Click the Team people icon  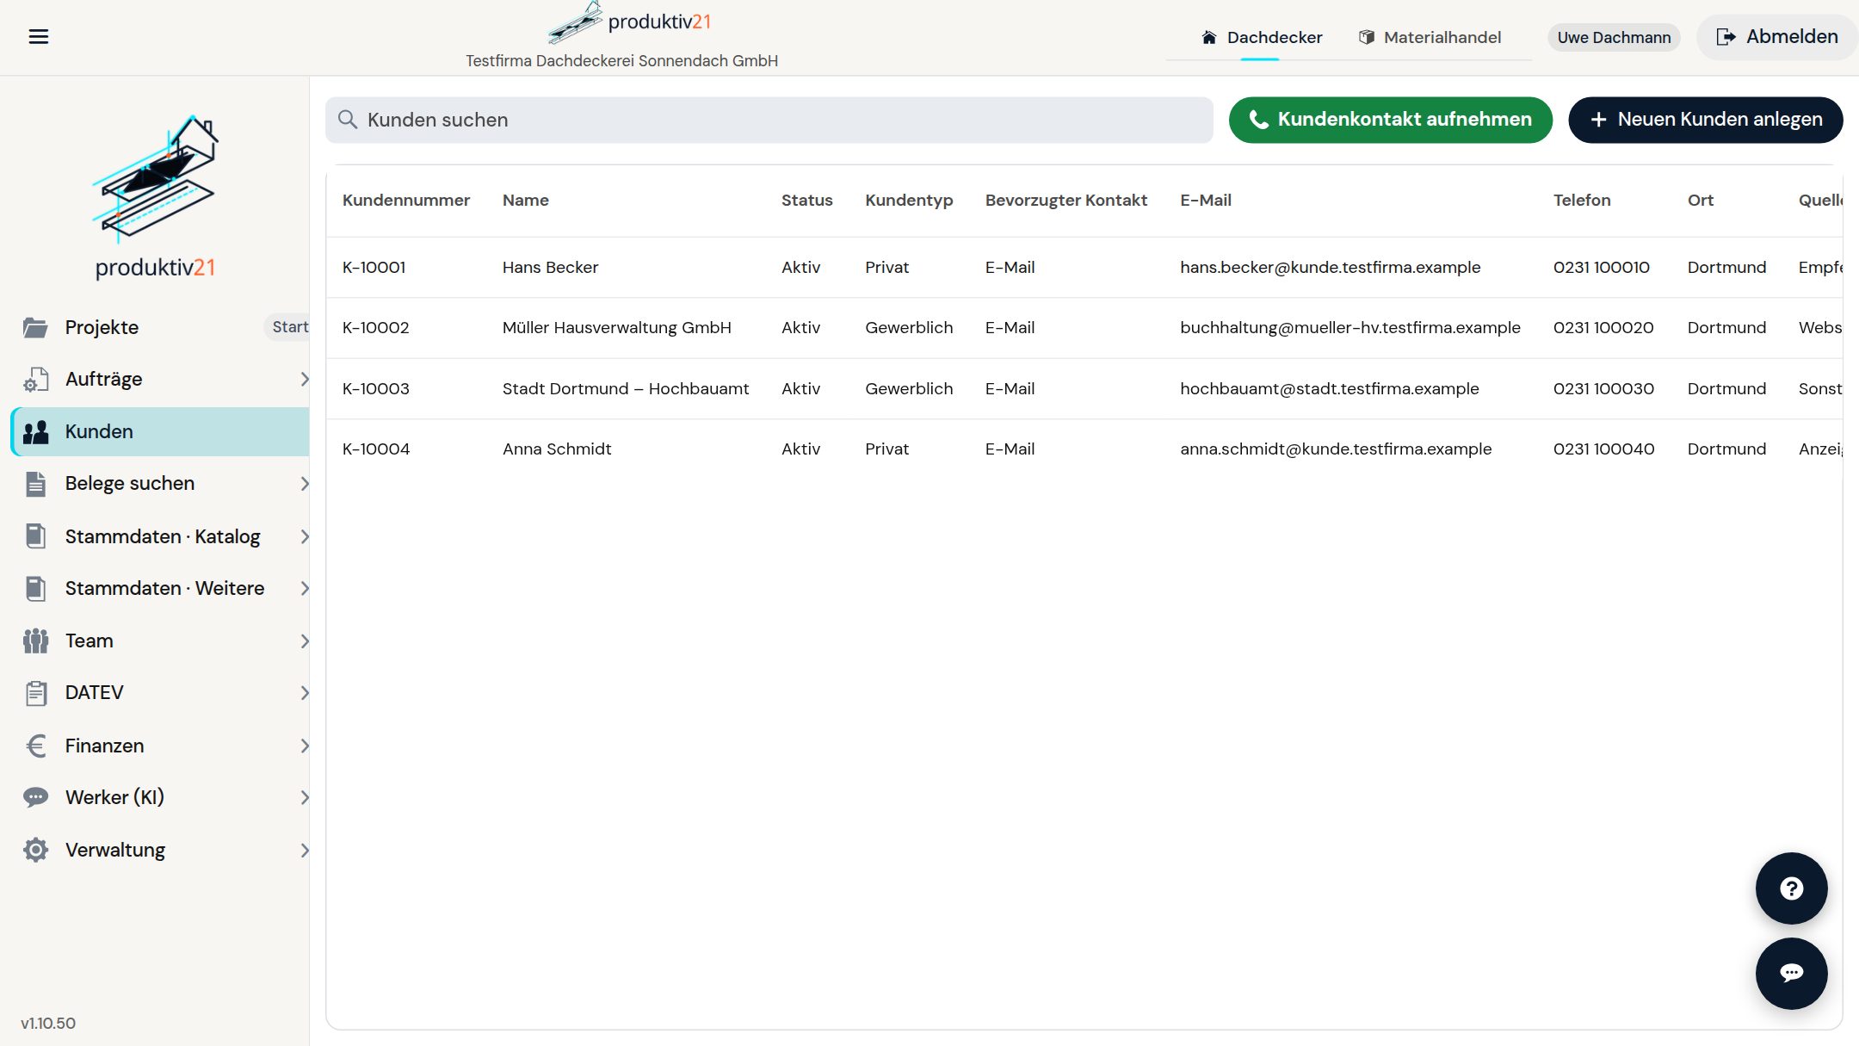[x=35, y=641]
